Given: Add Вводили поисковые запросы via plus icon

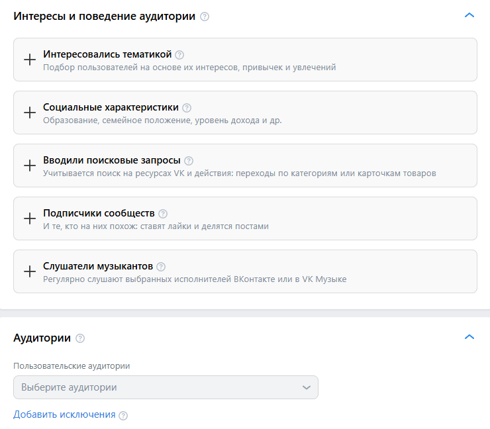Looking at the screenshot, I should 30,166.
